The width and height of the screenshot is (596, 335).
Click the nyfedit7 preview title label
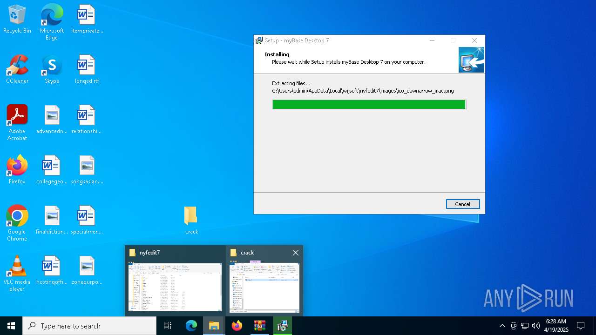tap(150, 253)
